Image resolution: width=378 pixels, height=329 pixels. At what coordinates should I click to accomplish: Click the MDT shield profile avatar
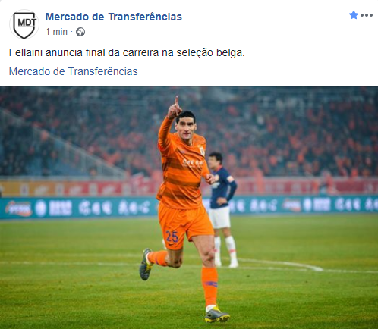[24, 25]
